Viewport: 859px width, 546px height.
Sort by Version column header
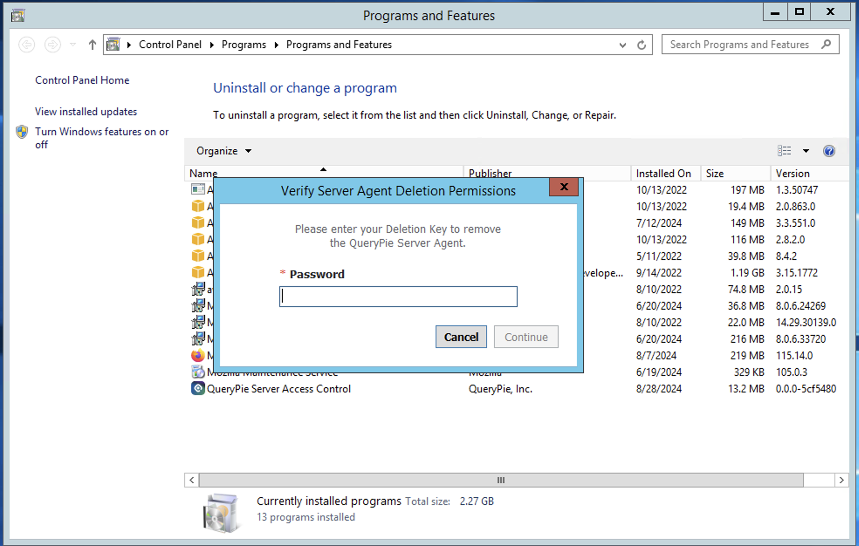(x=792, y=174)
